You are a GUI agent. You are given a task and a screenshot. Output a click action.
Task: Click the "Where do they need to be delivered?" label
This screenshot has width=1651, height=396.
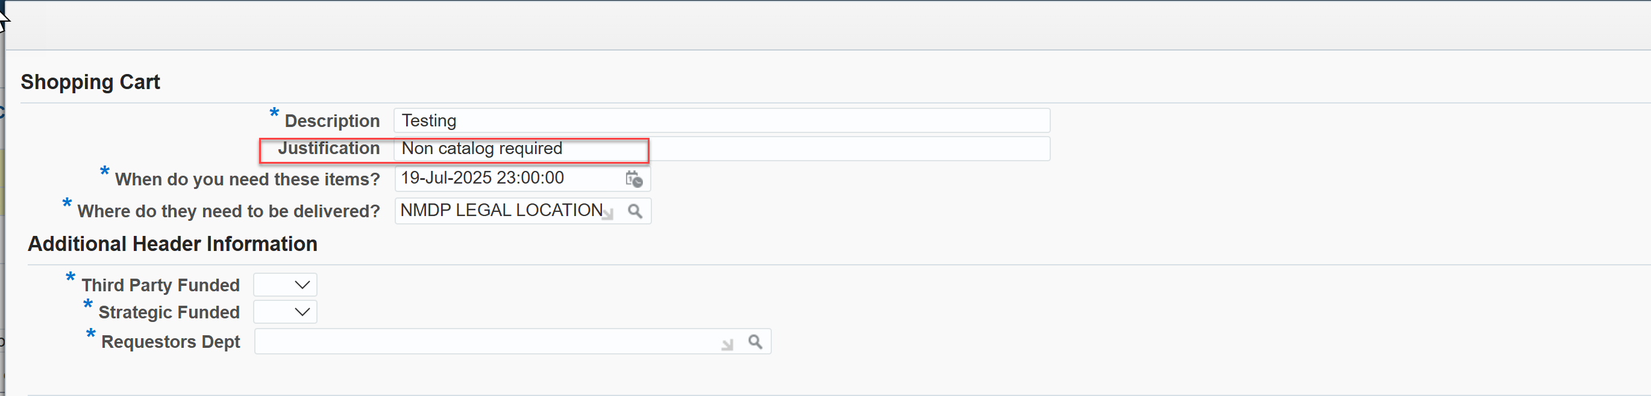click(229, 211)
